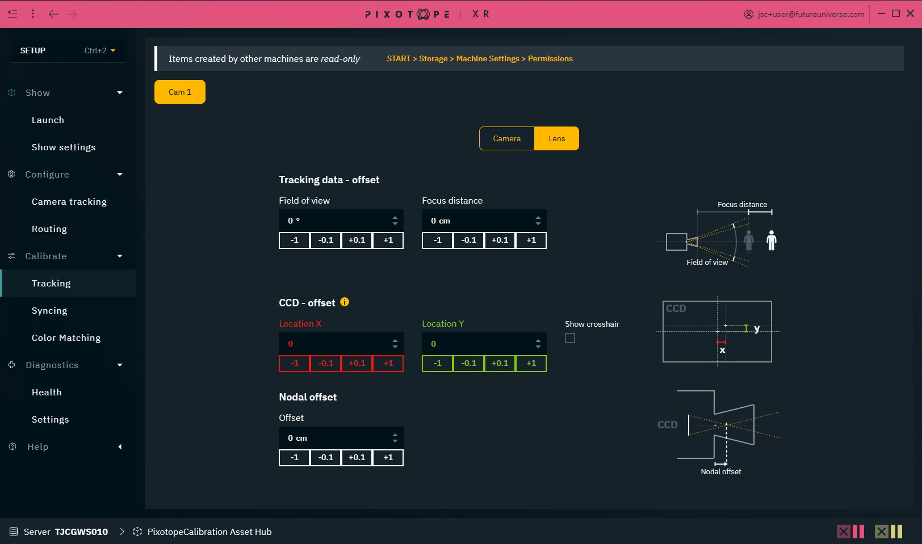Open the CCD offset info tooltip icon
Image resolution: width=922 pixels, height=544 pixels.
(345, 302)
